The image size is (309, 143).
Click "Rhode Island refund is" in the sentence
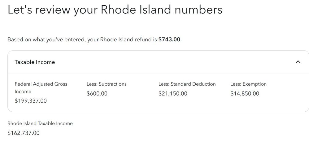pyautogui.click(x=122, y=39)
